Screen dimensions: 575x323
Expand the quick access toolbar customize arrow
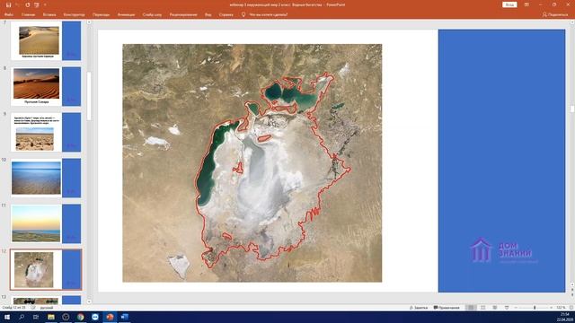[x=45, y=5]
